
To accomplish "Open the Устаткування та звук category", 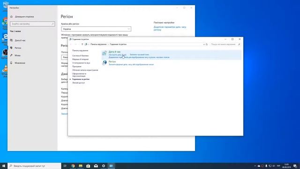I will point(81,63).
